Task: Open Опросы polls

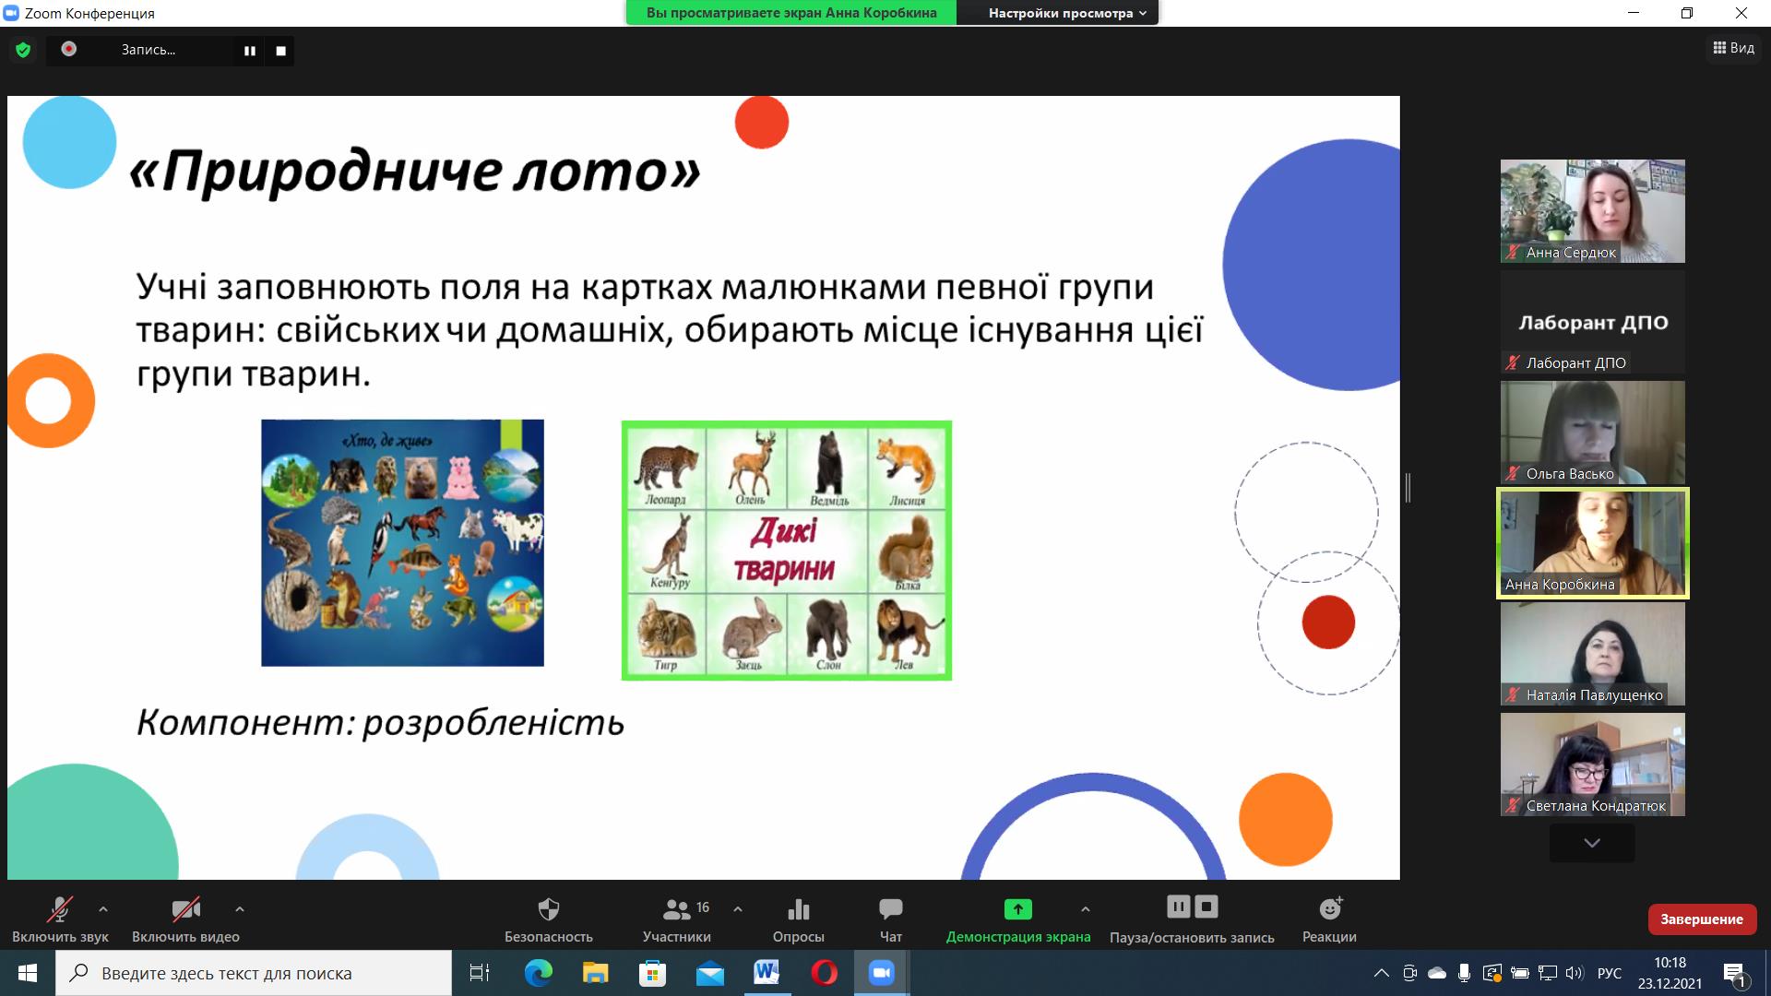Action: point(799,919)
